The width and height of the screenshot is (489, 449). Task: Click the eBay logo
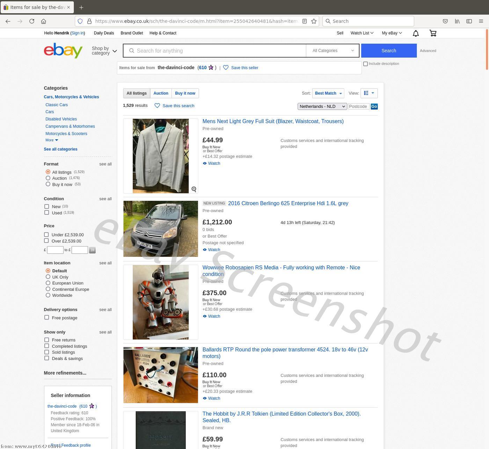tap(63, 50)
